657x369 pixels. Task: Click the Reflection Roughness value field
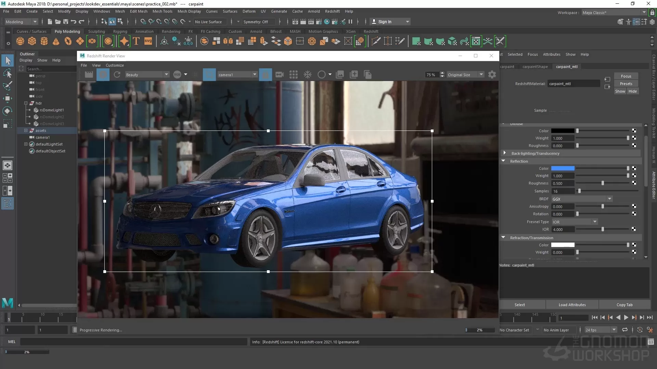point(562,183)
